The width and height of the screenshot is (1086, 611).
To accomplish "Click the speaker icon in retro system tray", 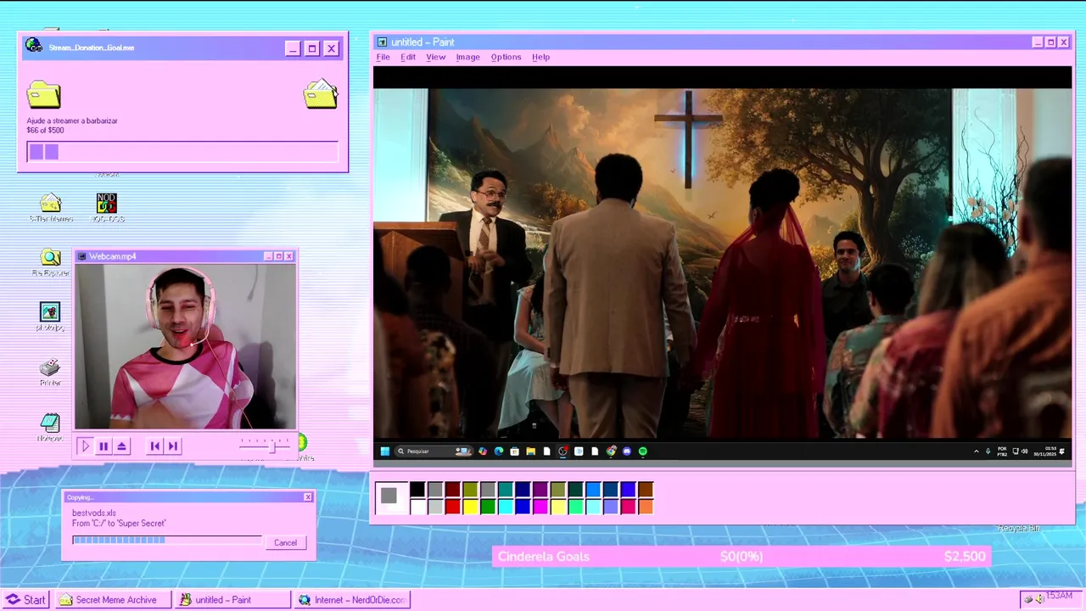I will (1039, 599).
